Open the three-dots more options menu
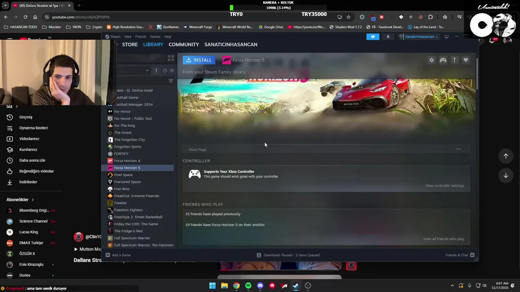Image resolution: width=520 pixels, height=292 pixels. (x=458, y=149)
